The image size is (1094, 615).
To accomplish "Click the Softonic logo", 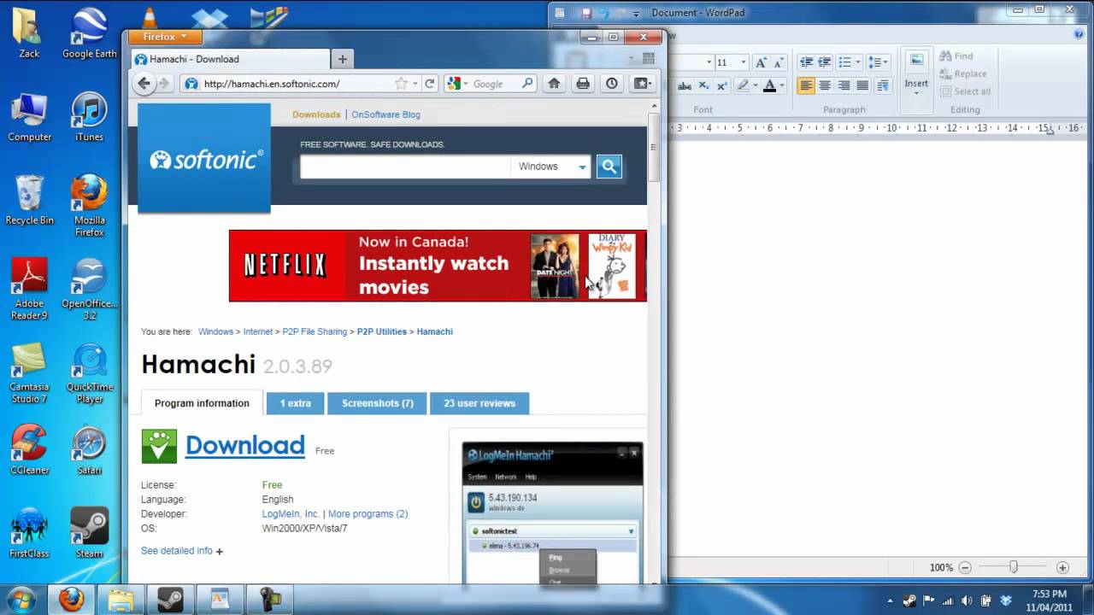I will click(x=204, y=158).
